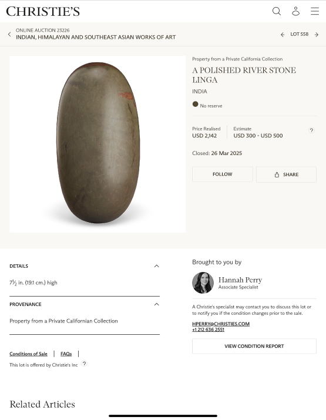Open the Conditions of Sale link
Screen dimensions: 326x420
[x=28, y=354]
